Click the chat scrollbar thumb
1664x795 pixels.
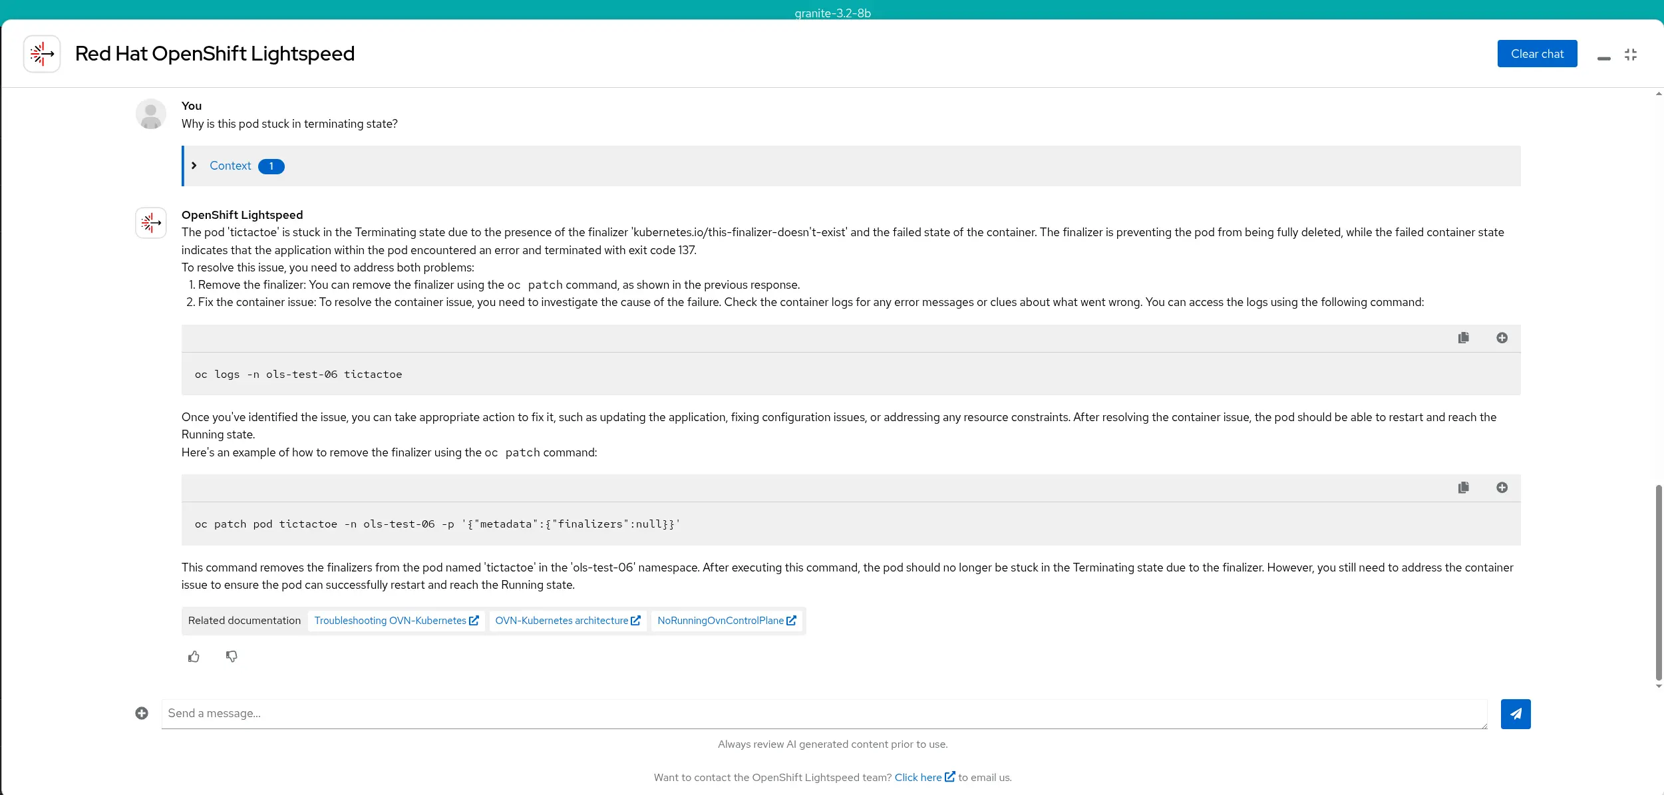point(1659,583)
